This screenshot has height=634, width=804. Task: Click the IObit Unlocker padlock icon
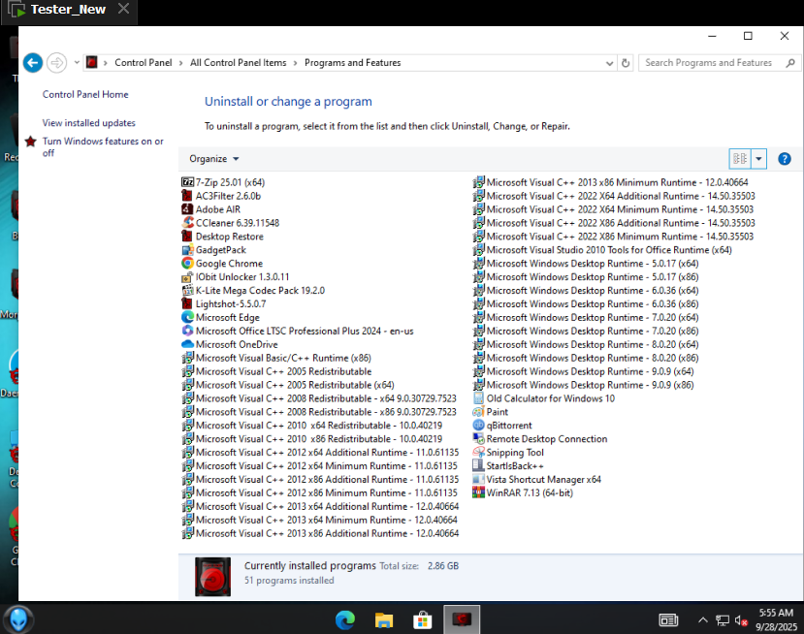coord(188,276)
